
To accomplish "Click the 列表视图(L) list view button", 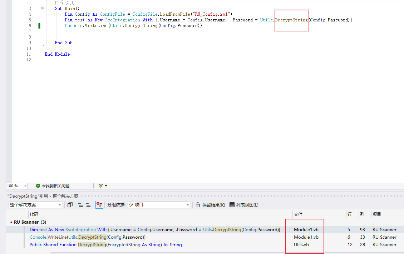I will tap(244, 205).
